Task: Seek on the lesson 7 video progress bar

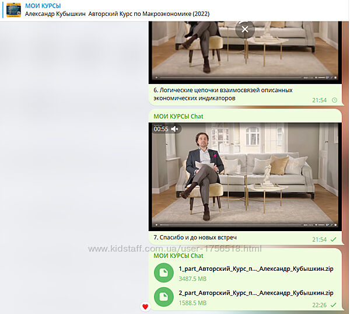Action: [x=233, y=224]
